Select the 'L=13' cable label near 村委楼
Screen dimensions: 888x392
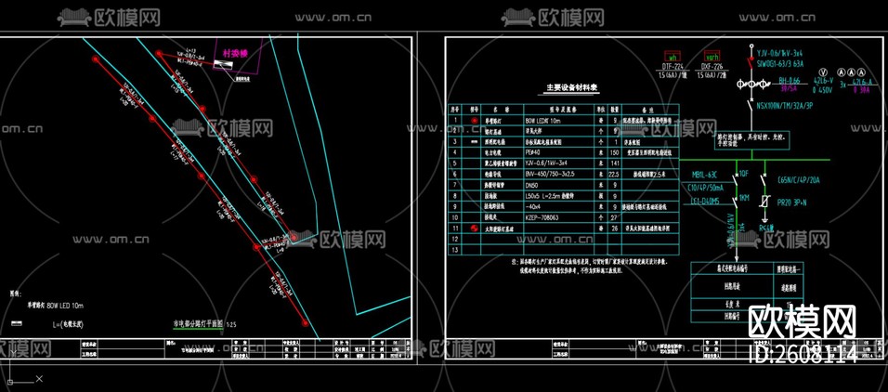pos(190,51)
